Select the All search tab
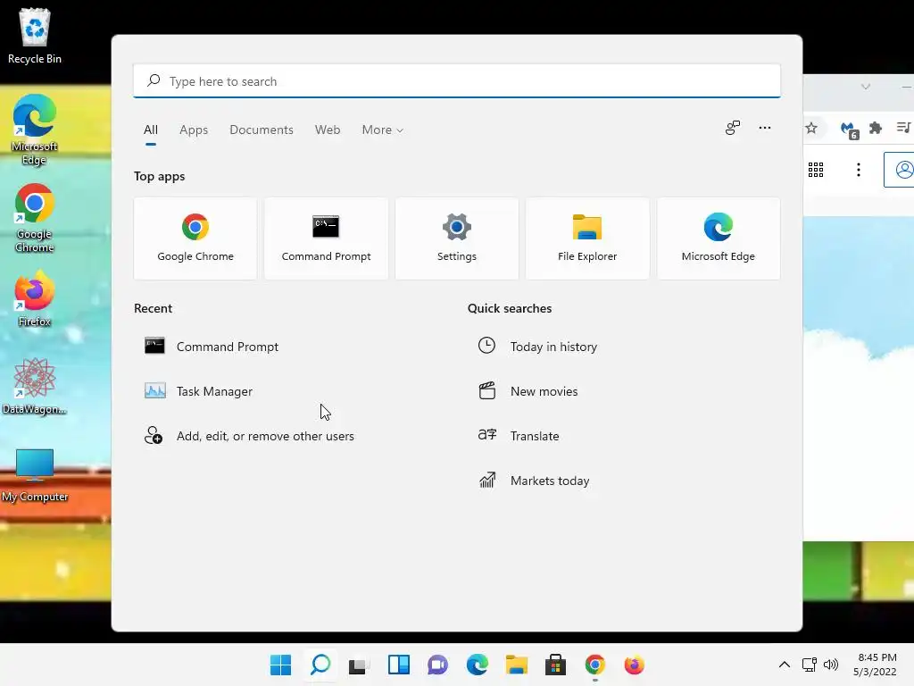Viewport: 914px width, 686px height. pyautogui.click(x=150, y=130)
